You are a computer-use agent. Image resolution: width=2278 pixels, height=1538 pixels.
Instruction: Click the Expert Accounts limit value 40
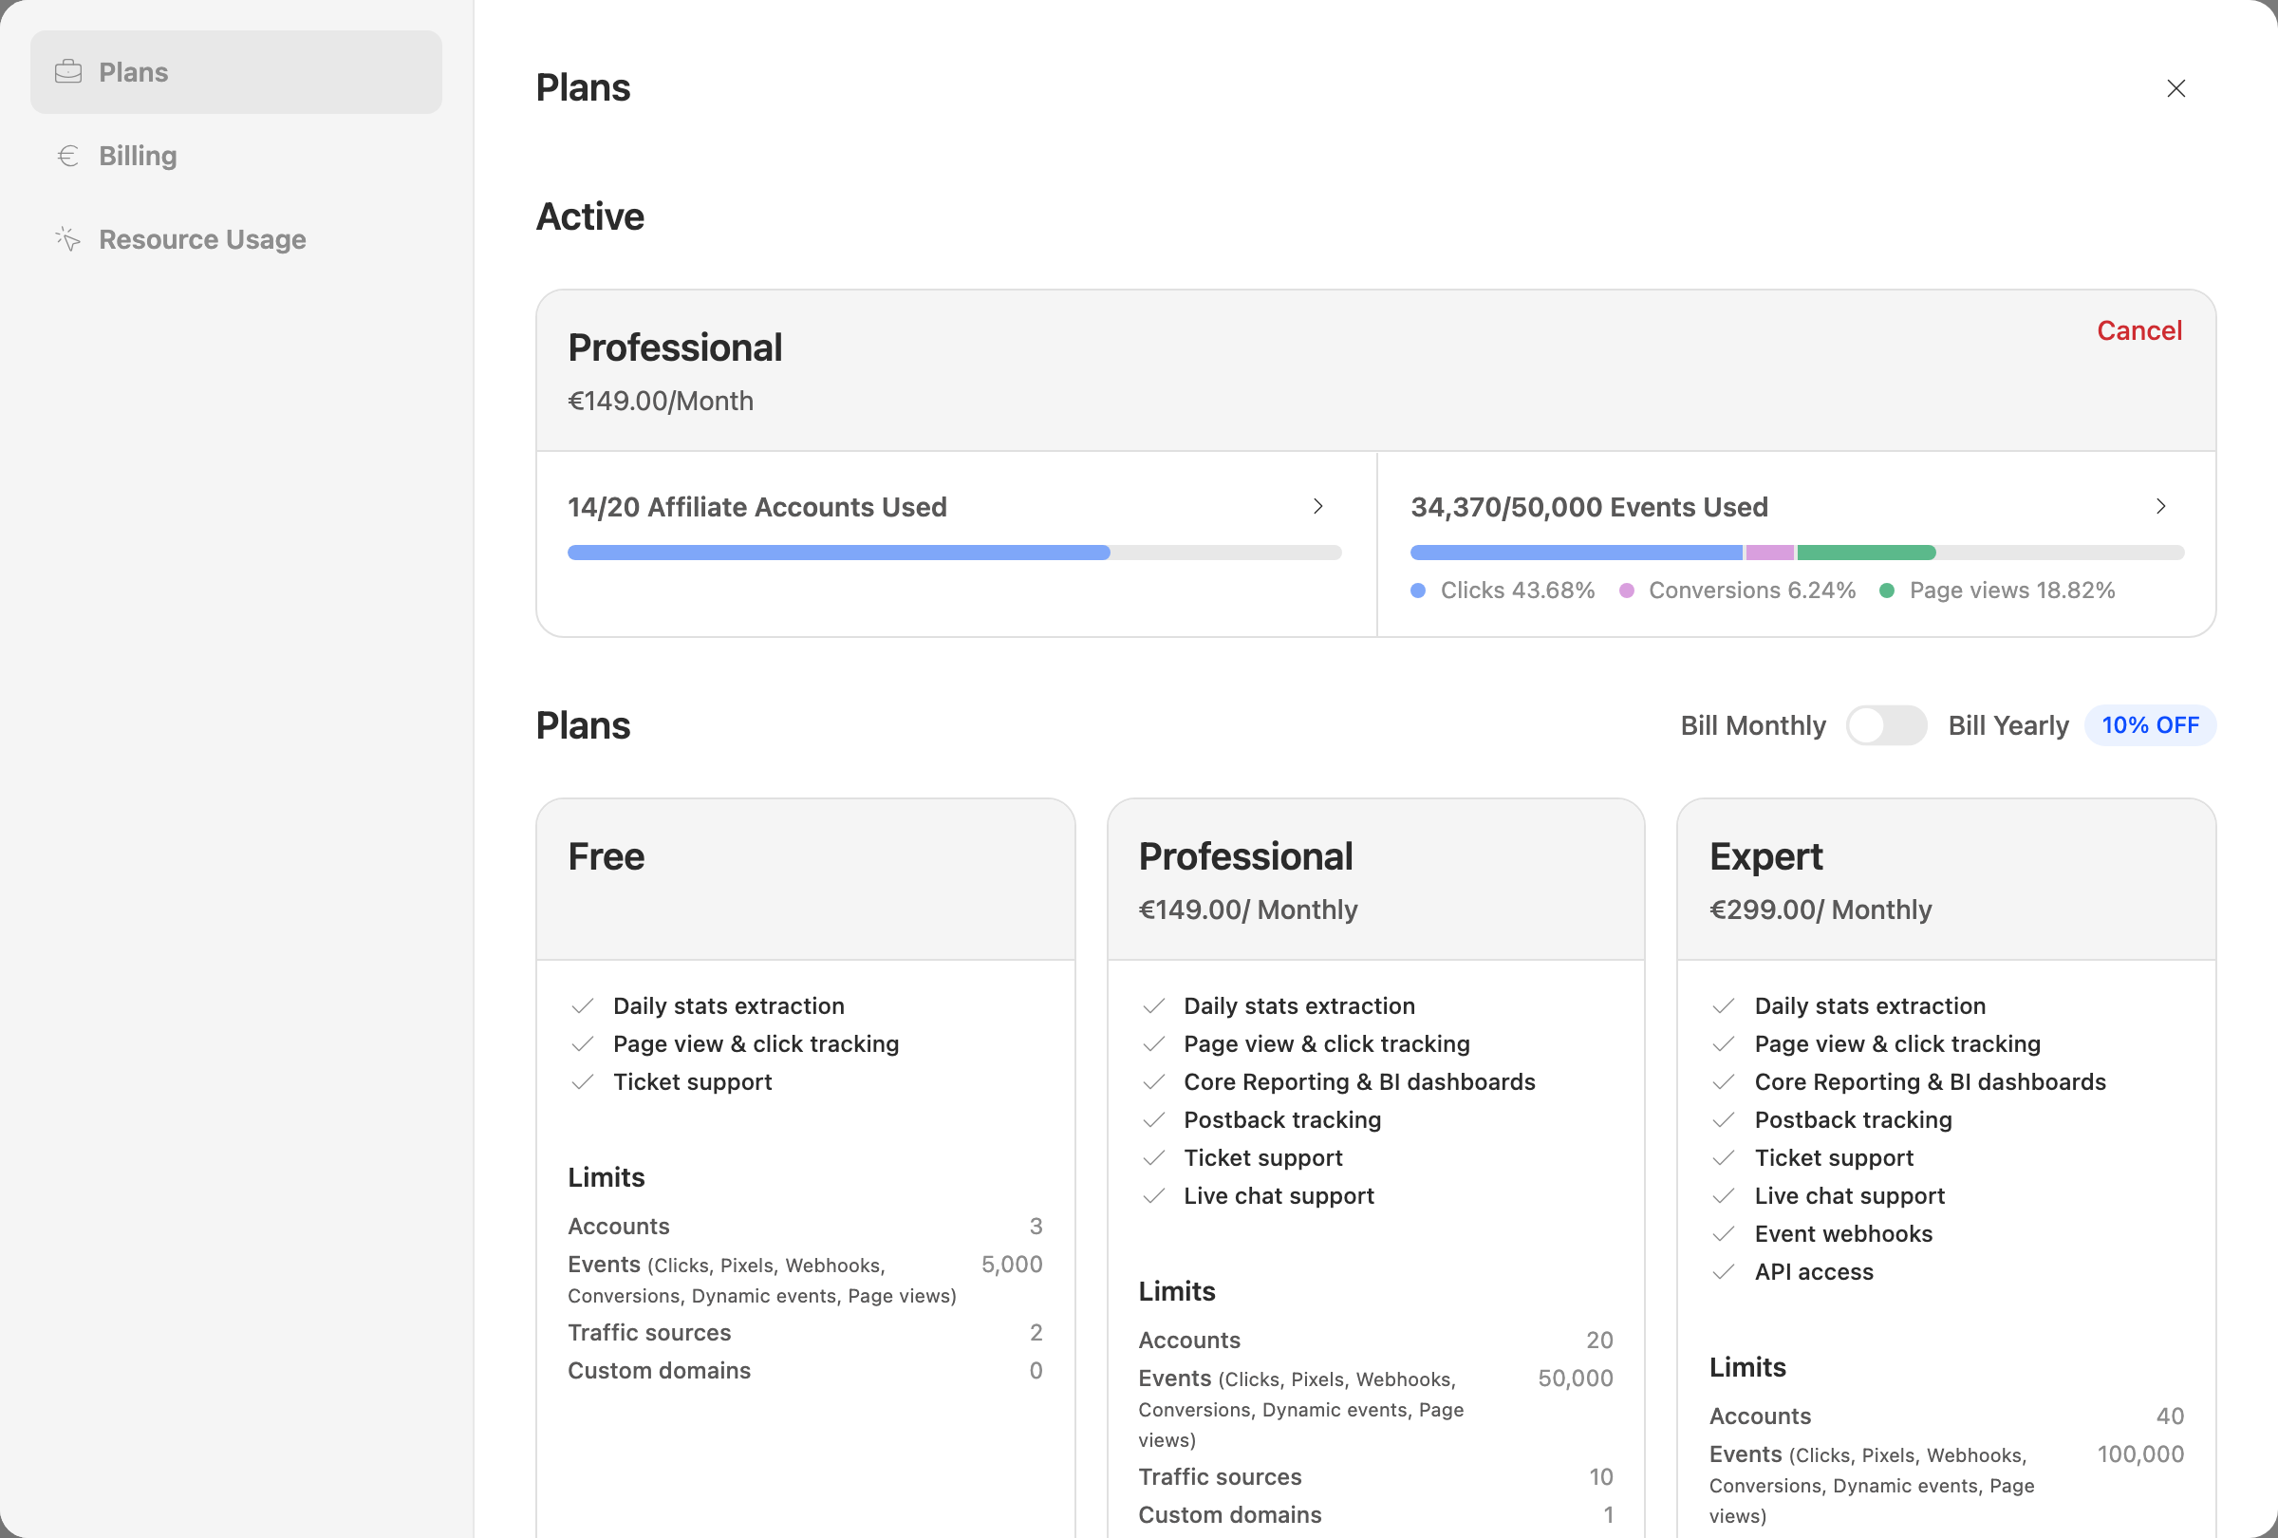click(x=2169, y=1416)
